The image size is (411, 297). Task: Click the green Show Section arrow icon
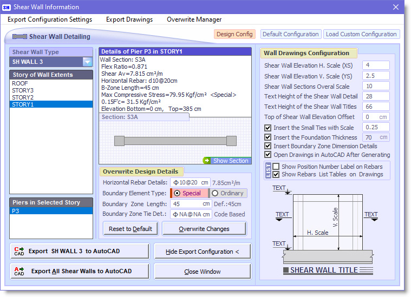pos(207,161)
